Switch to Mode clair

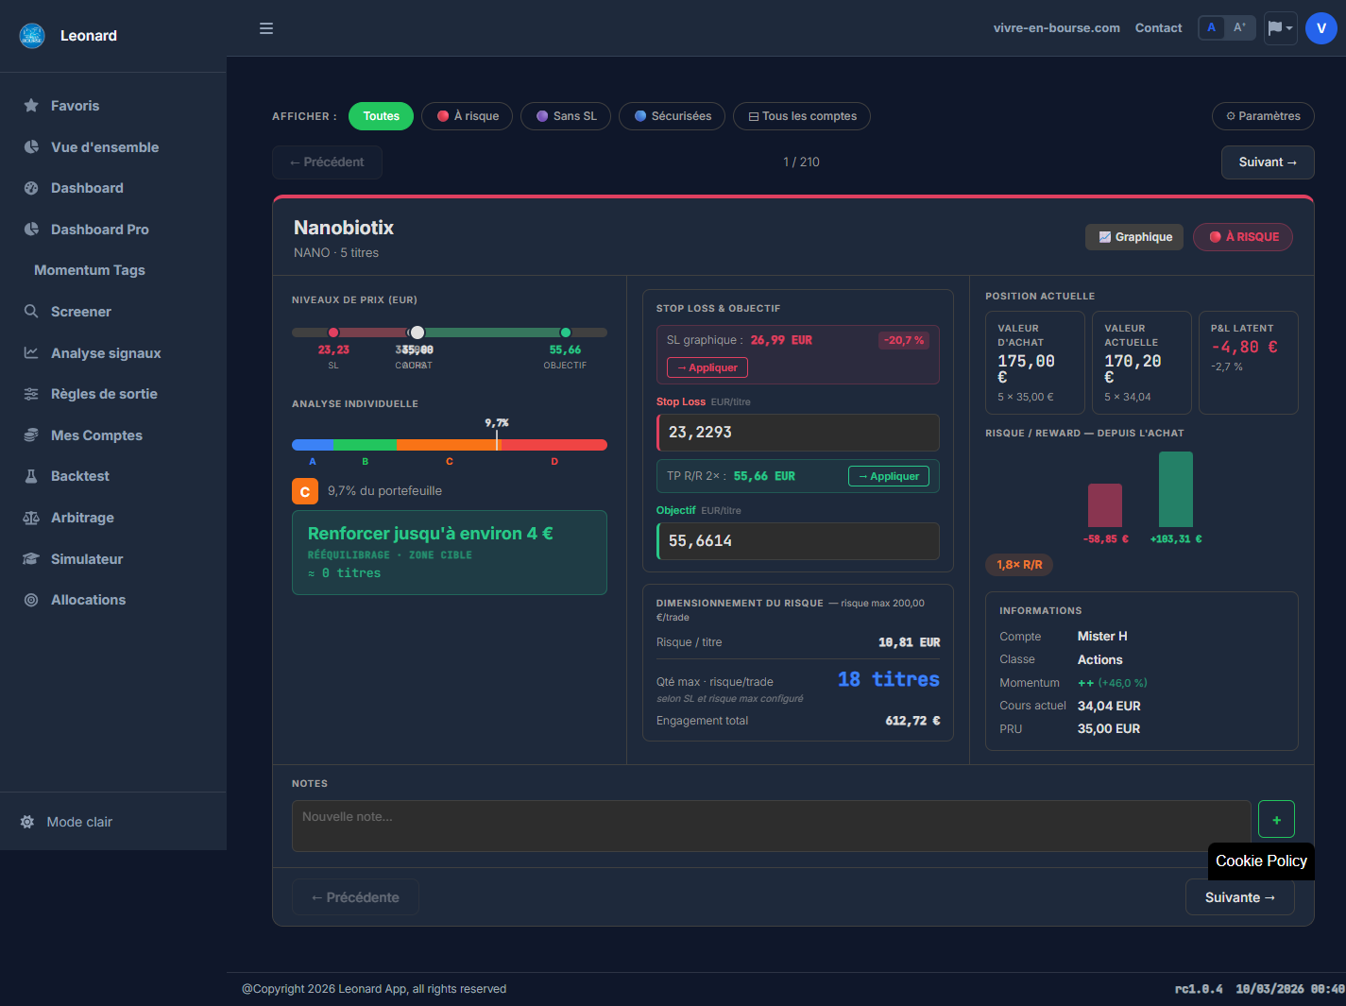click(x=79, y=822)
